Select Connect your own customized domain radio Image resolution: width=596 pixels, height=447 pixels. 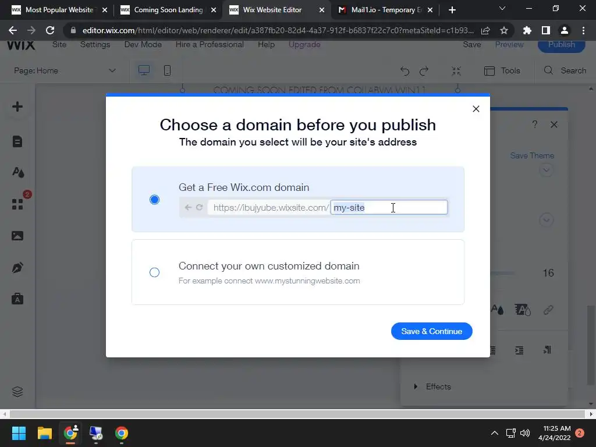point(154,272)
